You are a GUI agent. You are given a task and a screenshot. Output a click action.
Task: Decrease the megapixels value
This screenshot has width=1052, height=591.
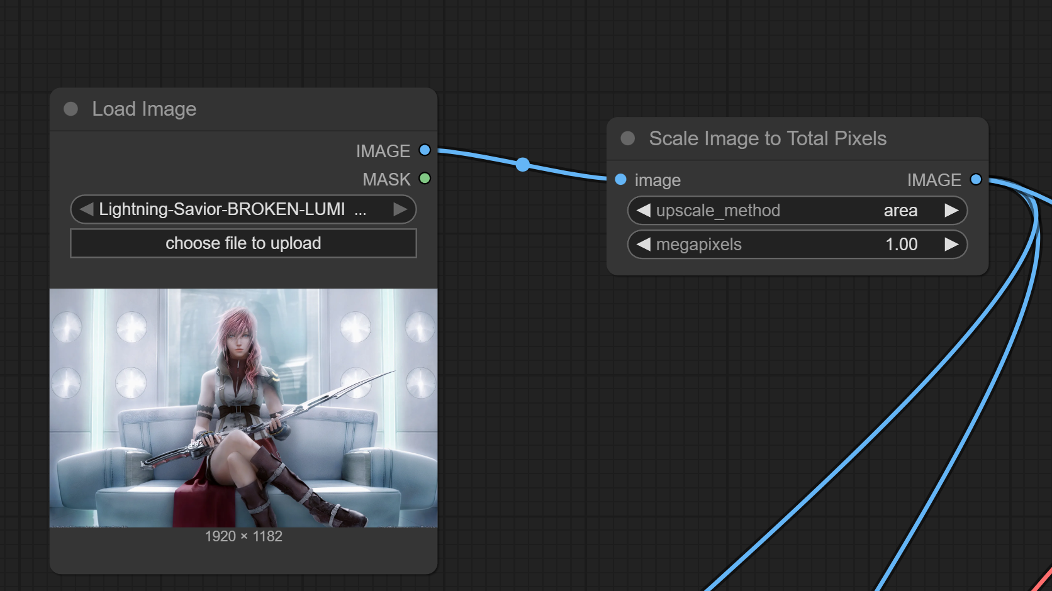tap(643, 245)
